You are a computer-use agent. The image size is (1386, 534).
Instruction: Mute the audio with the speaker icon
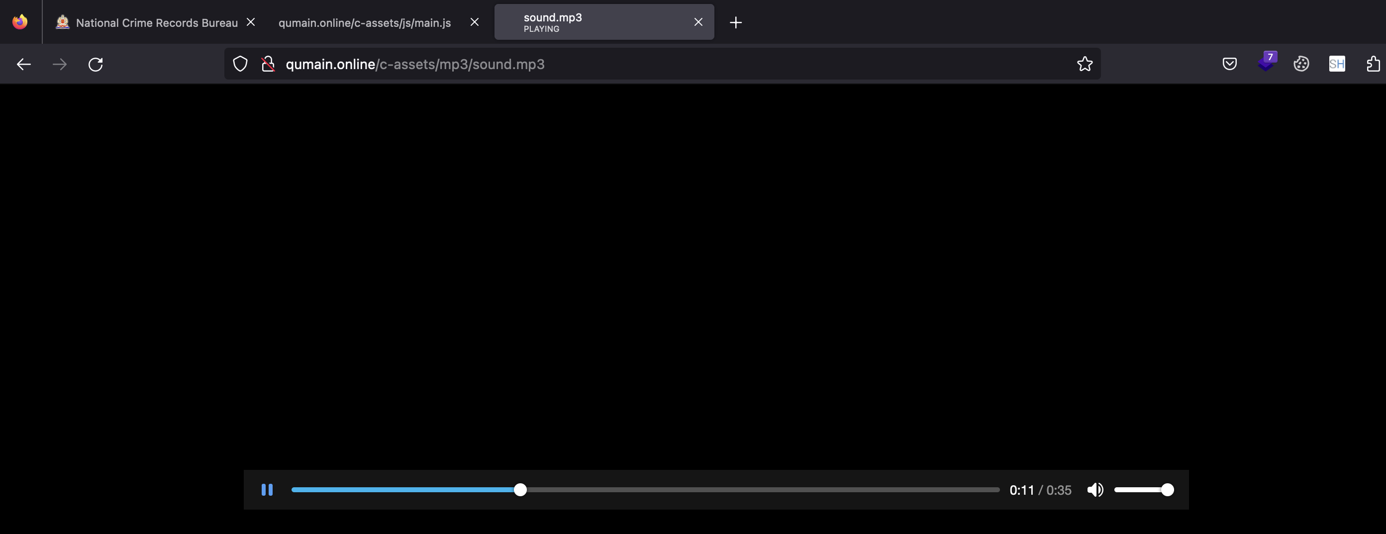1095,489
